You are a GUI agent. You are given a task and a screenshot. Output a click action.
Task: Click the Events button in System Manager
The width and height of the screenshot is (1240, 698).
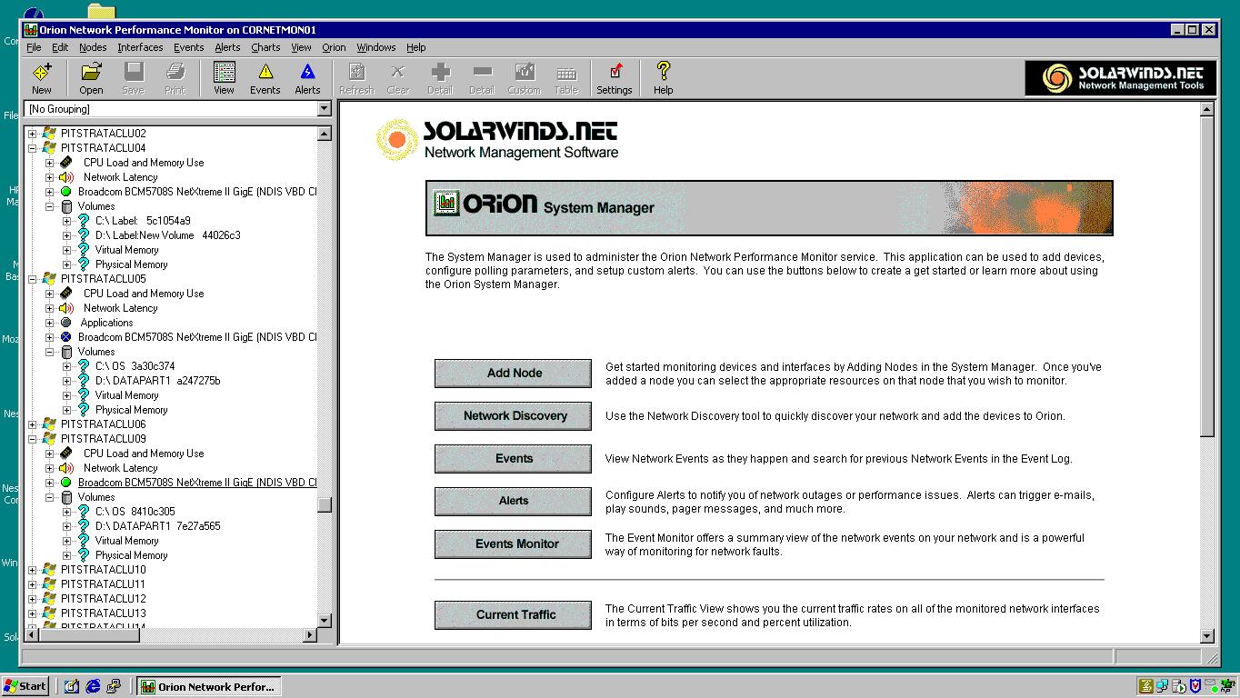[x=514, y=458]
